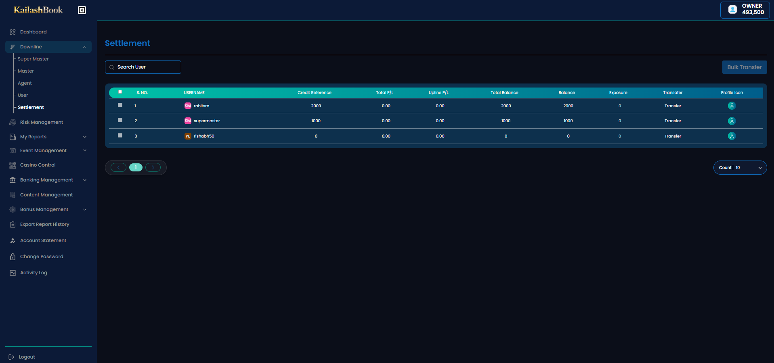
Task: Click the Downline hierarchy icon
Action: coord(13,47)
